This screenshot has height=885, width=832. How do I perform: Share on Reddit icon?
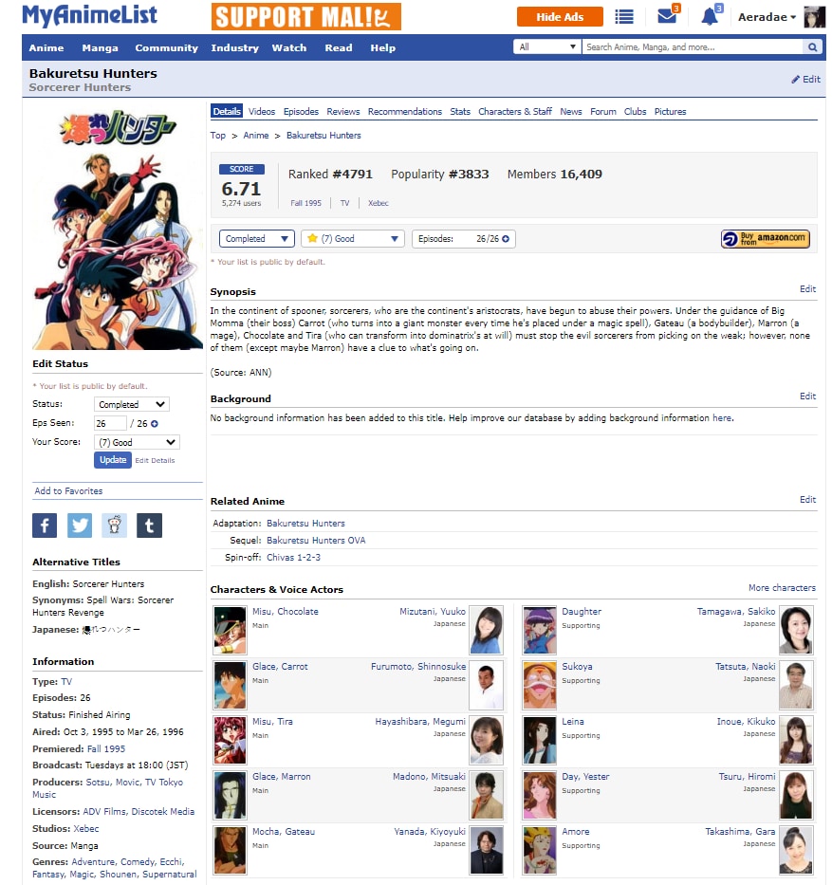[x=115, y=525]
